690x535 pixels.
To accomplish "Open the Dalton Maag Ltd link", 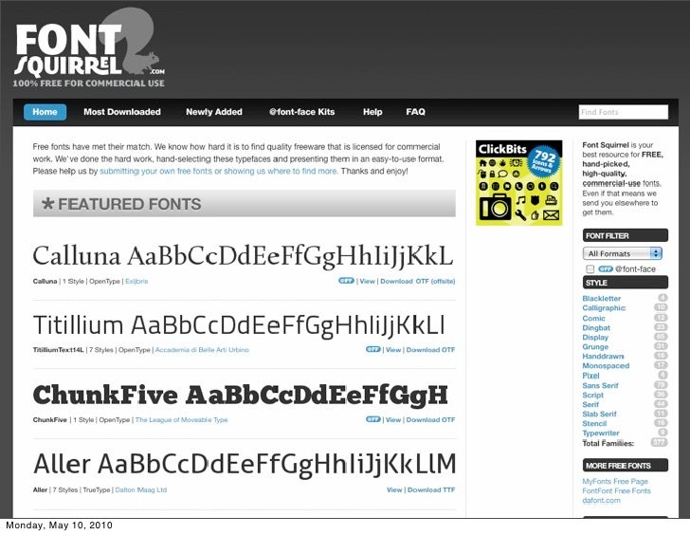I will [x=141, y=489].
